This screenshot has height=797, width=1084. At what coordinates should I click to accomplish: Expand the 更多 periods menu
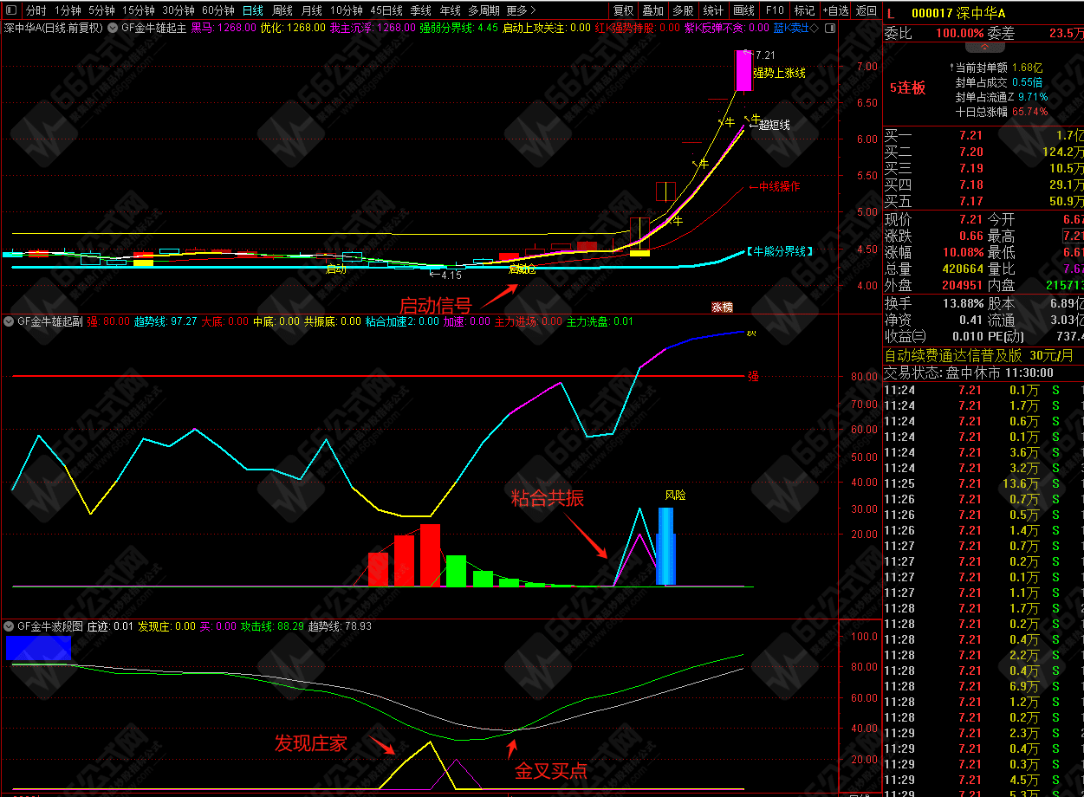pyautogui.click(x=521, y=10)
